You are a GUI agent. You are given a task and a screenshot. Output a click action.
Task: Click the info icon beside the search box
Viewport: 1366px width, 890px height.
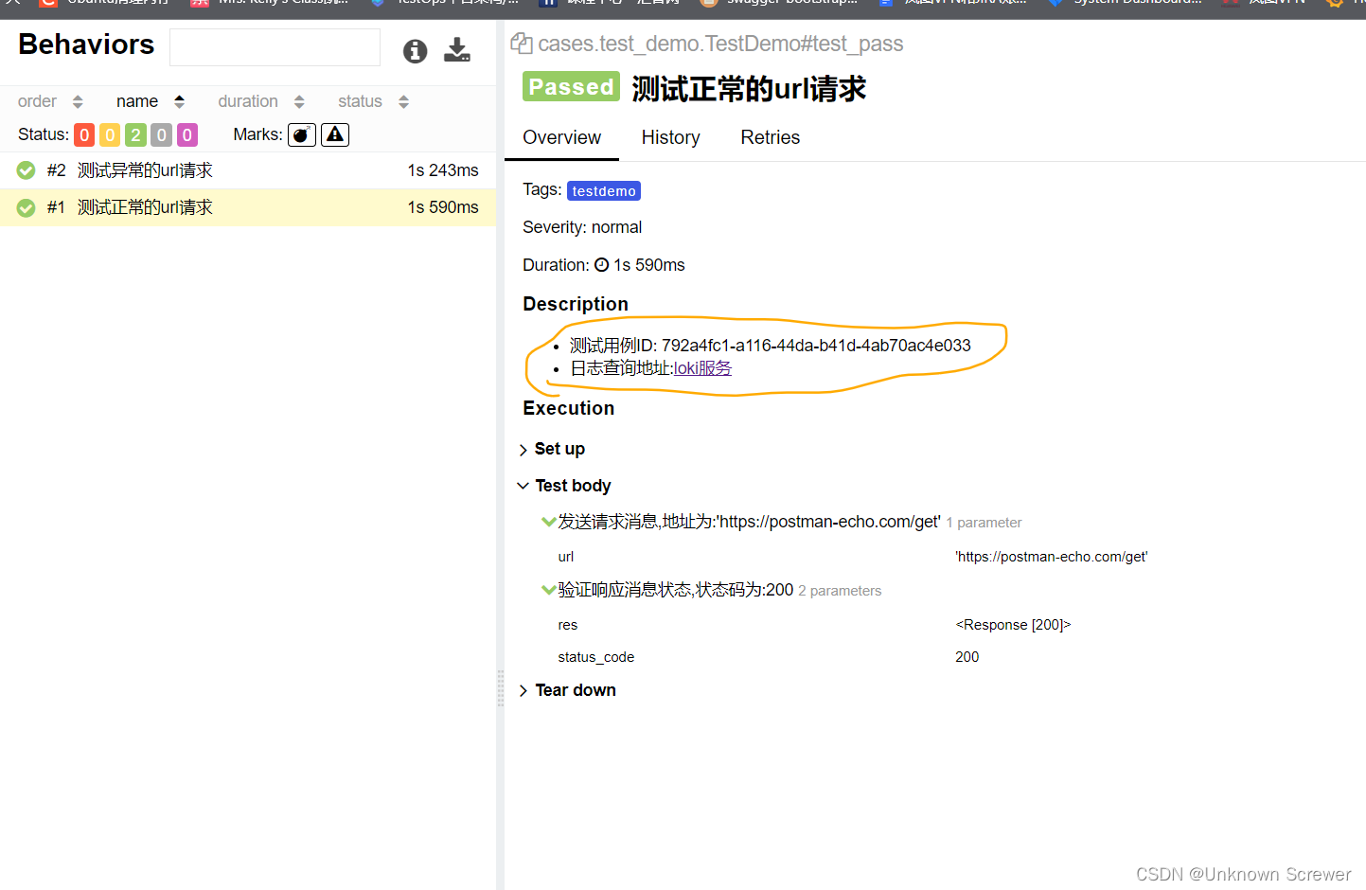415,51
